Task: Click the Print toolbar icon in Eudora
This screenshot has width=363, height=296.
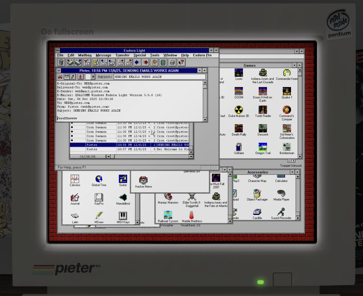Action: coord(172,62)
